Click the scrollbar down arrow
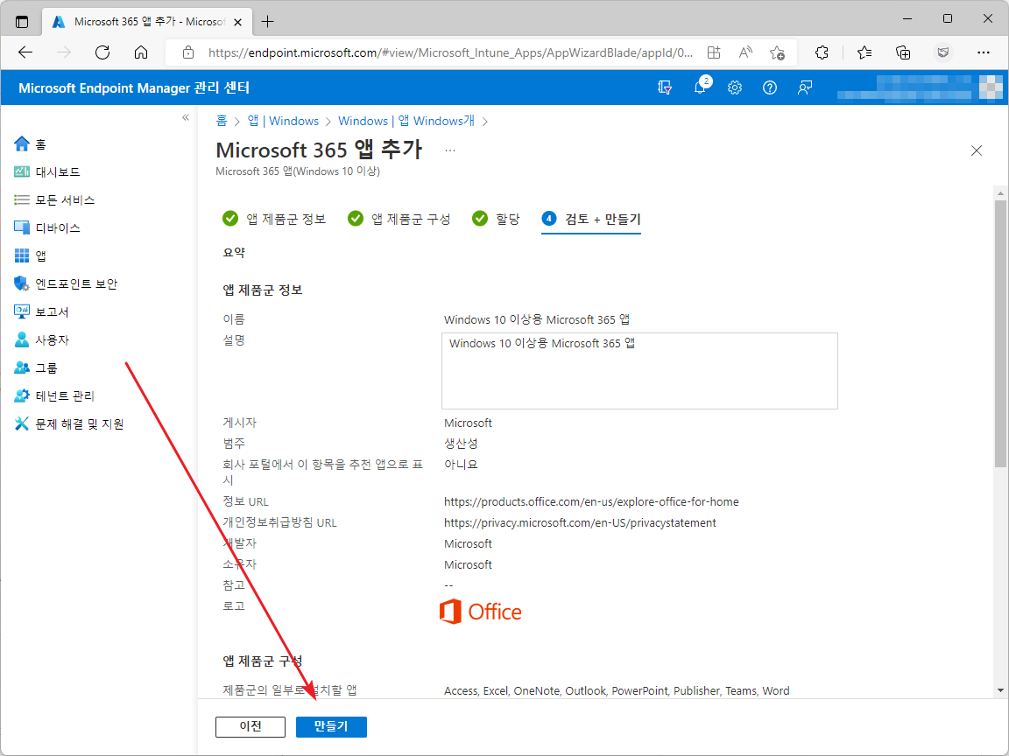Screen dimensions: 1009x756 (x=1000, y=690)
